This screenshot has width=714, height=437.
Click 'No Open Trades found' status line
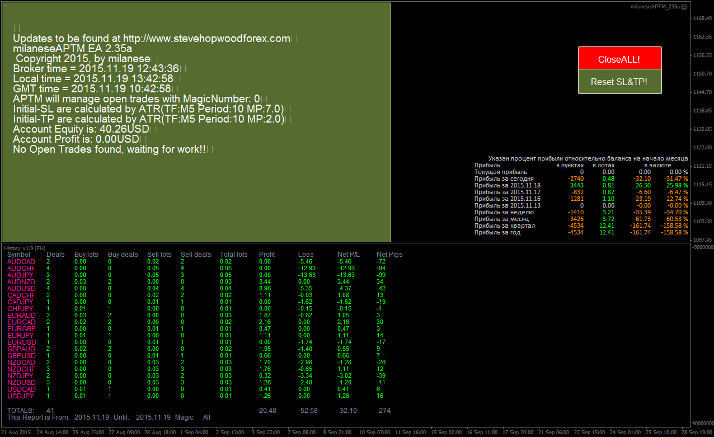click(x=109, y=149)
